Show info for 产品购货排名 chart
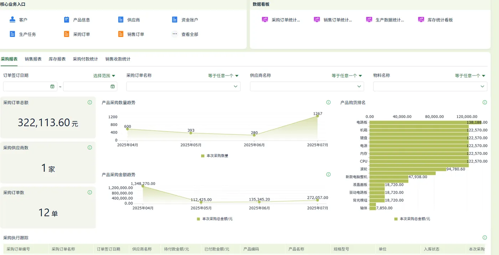The height and width of the screenshot is (255, 499). pos(485,102)
